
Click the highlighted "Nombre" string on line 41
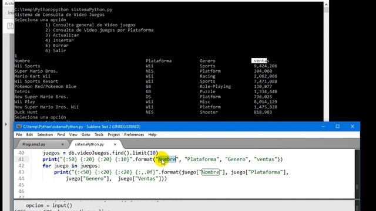tap(167, 159)
